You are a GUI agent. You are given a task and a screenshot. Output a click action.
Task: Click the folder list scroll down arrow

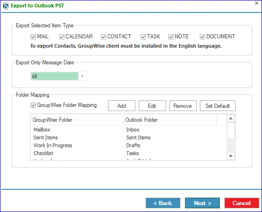click(x=231, y=156)
